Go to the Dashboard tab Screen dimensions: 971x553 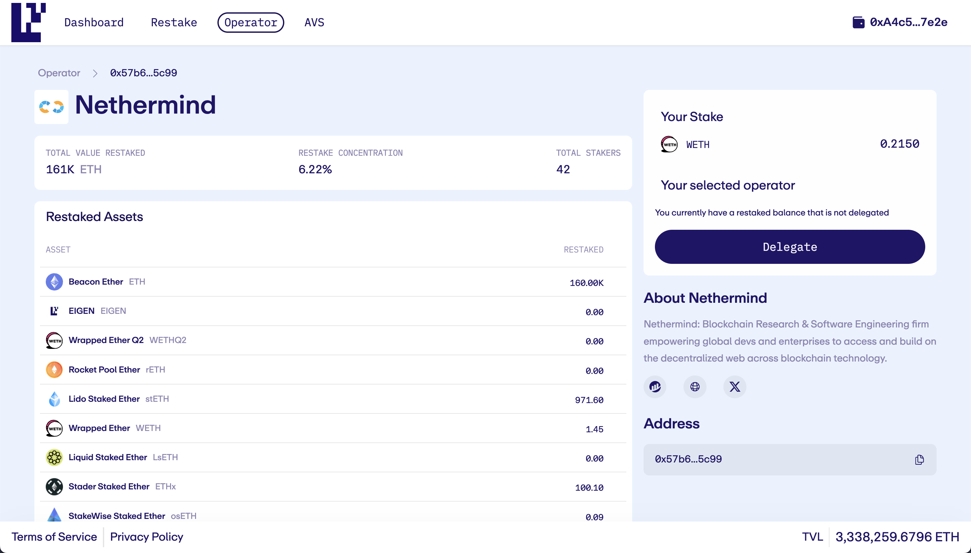coord(94,22)
